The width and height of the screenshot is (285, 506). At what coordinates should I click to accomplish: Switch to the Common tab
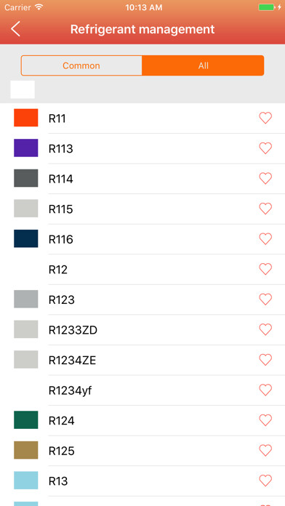click(x=81, y=65)
